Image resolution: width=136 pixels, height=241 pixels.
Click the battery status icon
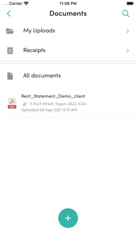(130, 3)
